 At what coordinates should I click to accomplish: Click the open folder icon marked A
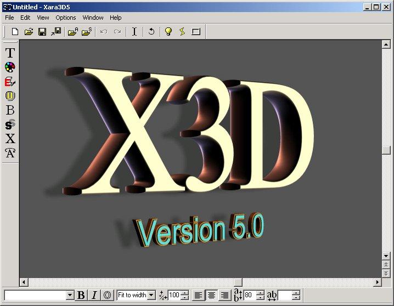[73, 32]
